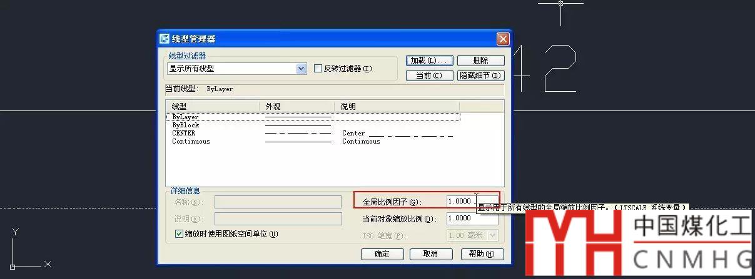Screen dimensions: 755x279
Task: Select the ByBlock linetype row
Action: (x=313, y=125)
